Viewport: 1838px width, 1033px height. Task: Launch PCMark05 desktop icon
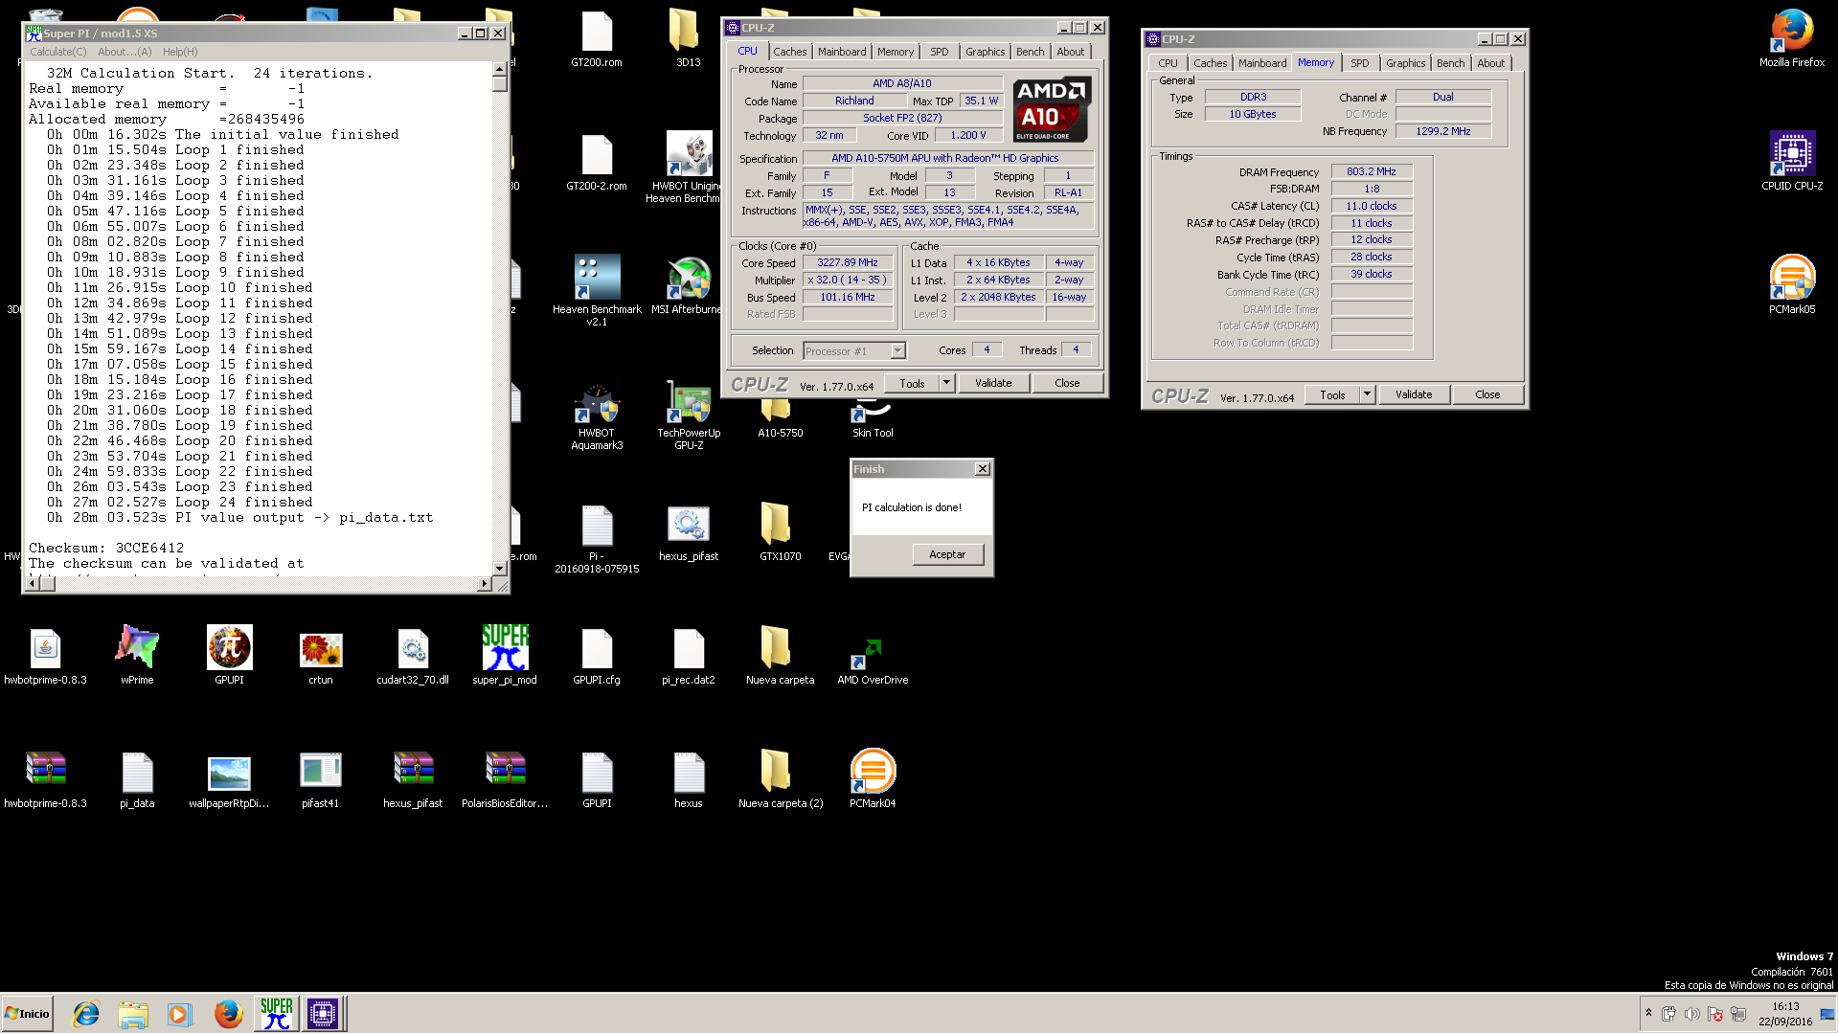pos(1791,284)
